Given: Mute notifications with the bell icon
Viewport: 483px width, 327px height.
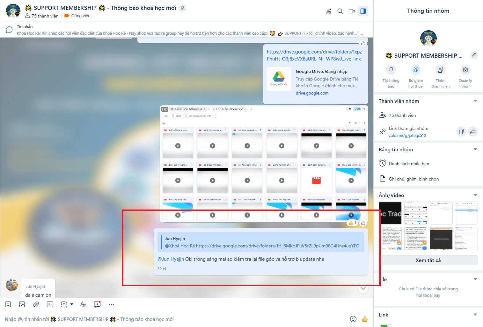Looking at the screenshot, I should [391, 70].
